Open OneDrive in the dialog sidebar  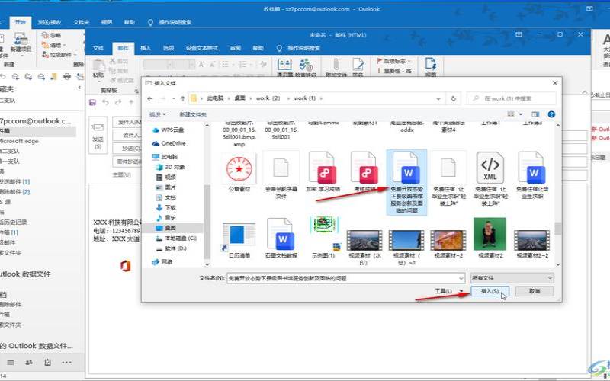pyautogui.click(x=169, y=143)
